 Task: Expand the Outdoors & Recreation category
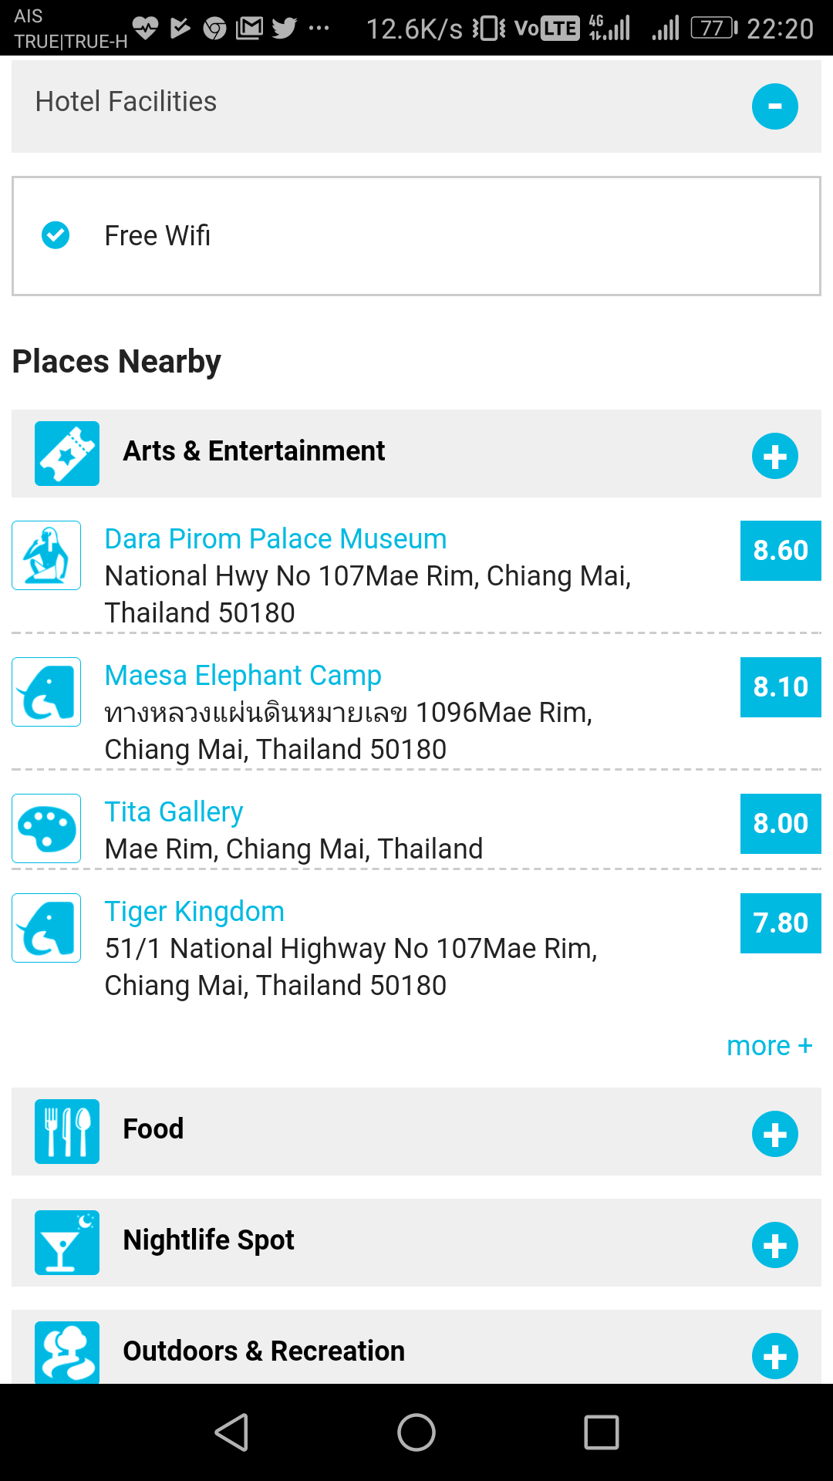(774, 1356)
